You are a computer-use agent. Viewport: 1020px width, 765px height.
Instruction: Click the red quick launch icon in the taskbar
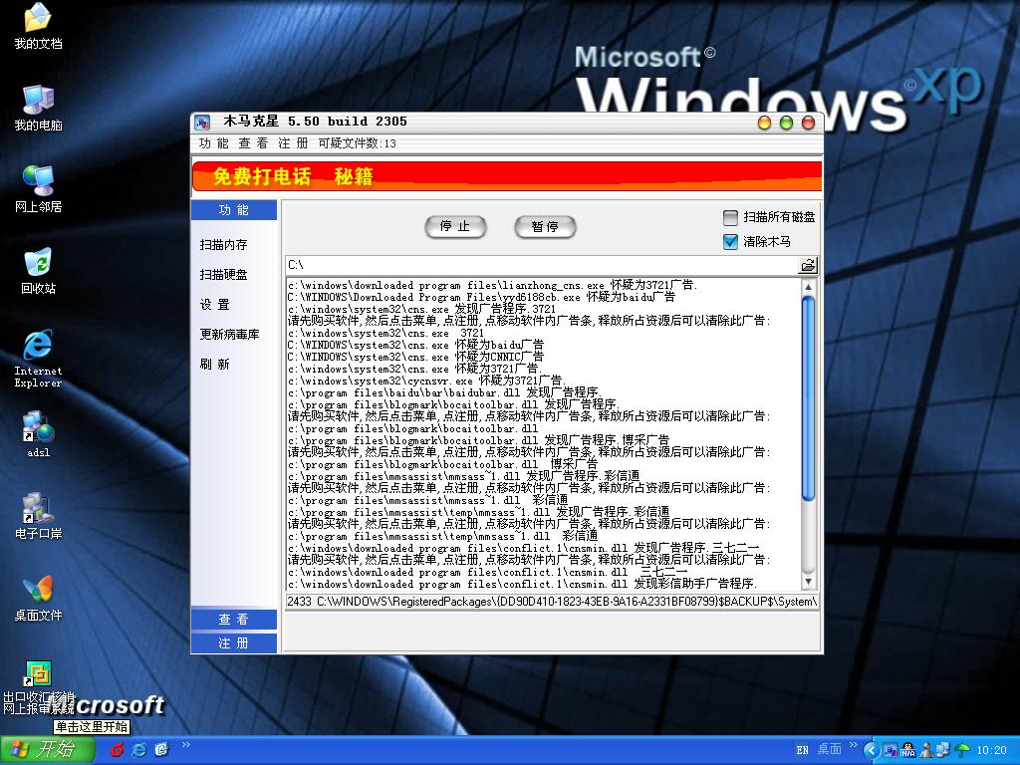118,749
